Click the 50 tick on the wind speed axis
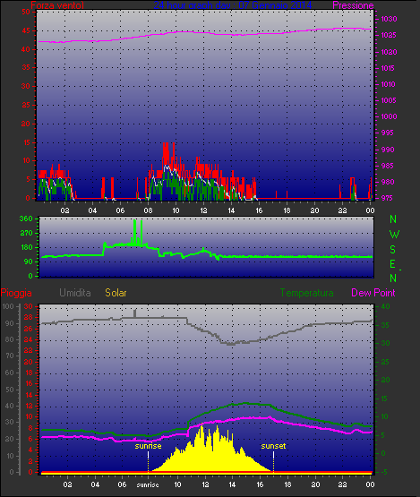Viewport: 420px width, 497px height. coord(26,12)
